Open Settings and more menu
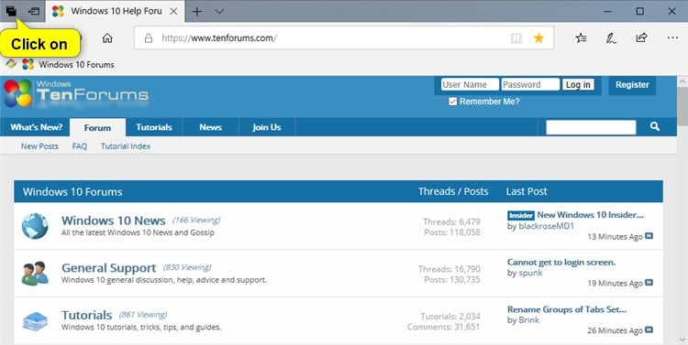Viewport: 688px width, 345px height. pos(672,38)
